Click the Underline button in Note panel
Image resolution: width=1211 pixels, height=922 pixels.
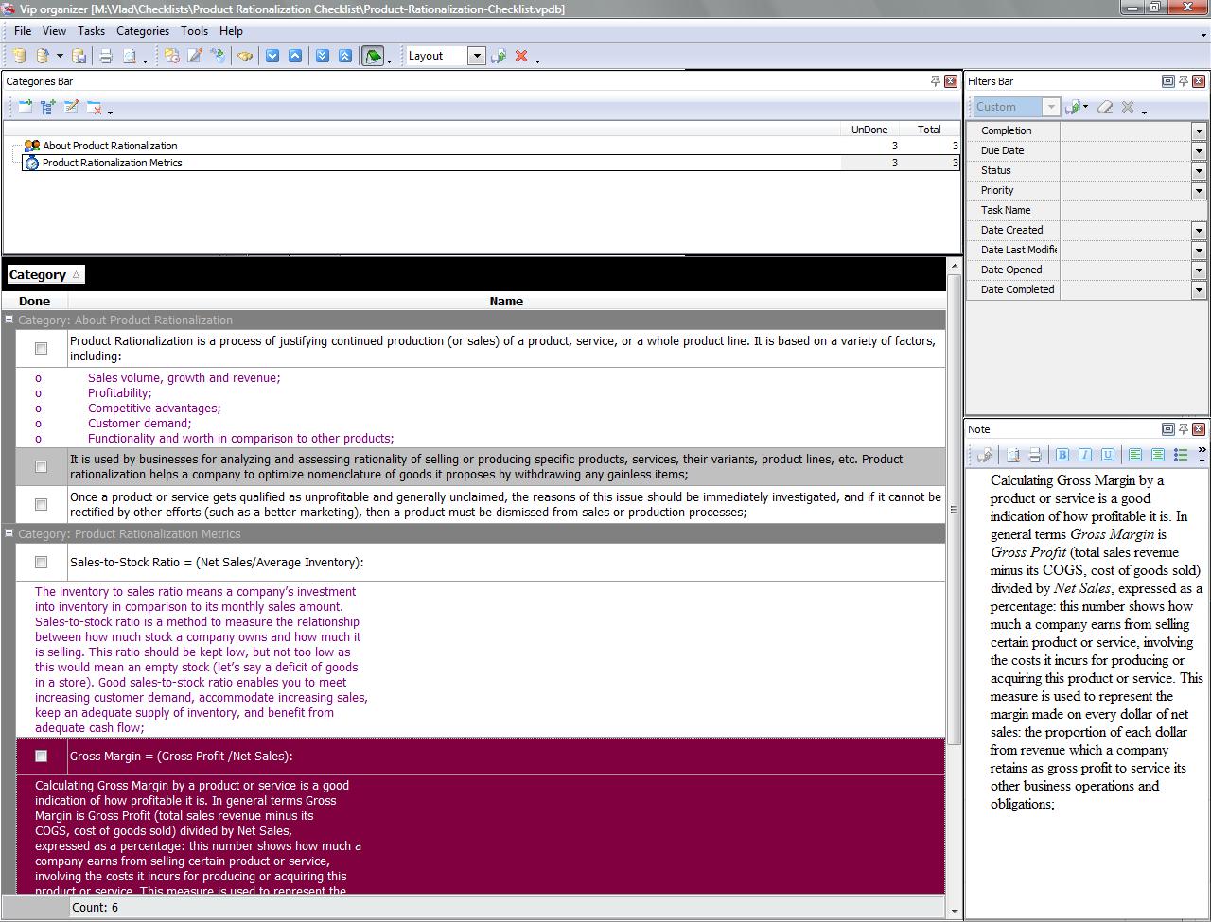pyautogui.click(x=1108, y=456)
